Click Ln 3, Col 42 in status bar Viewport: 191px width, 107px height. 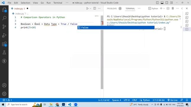point(104,100)
